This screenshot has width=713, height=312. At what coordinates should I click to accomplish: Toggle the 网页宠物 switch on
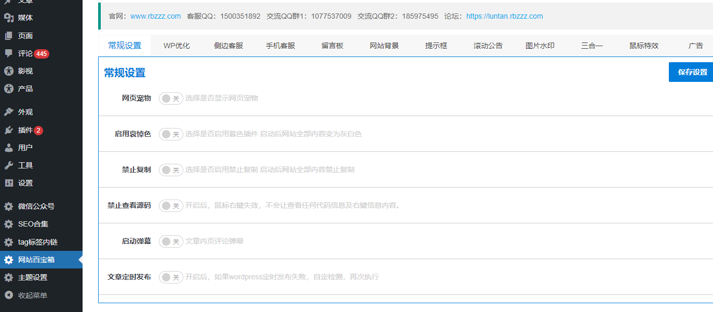171,98
